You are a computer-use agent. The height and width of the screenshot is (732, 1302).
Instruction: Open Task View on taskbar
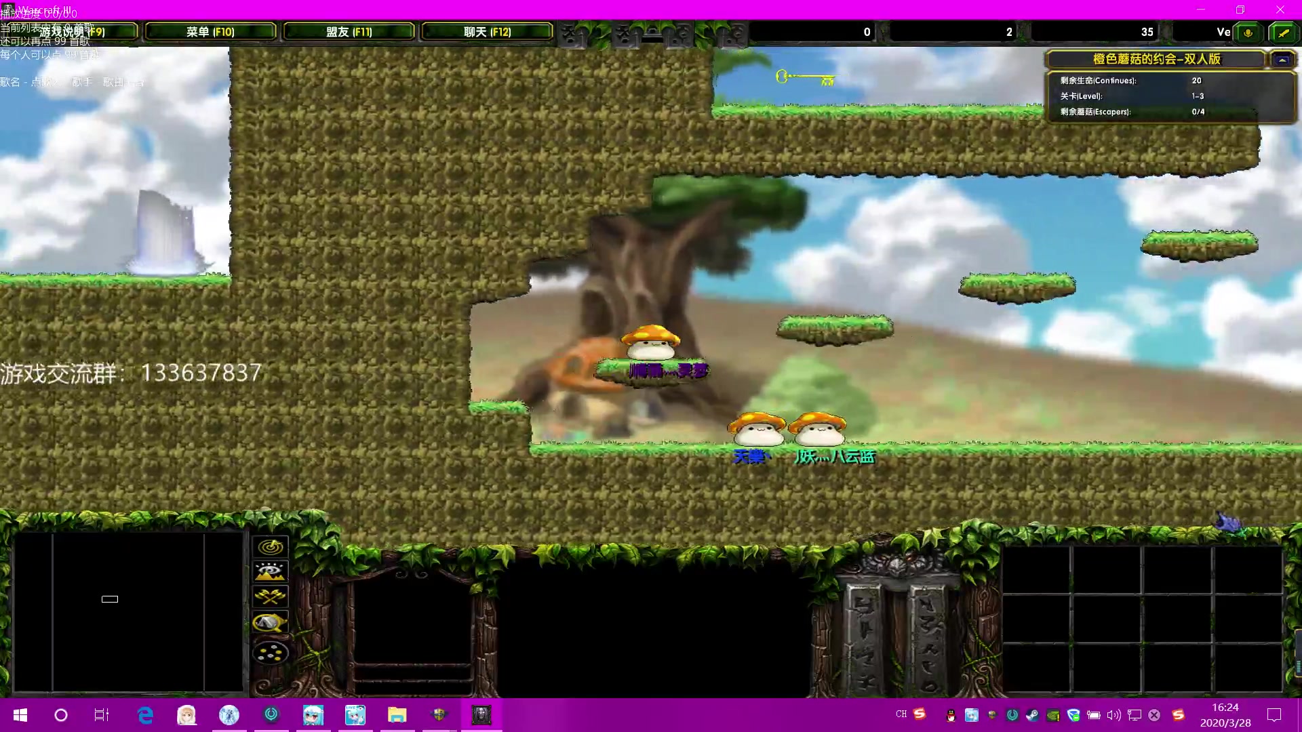[x=102, y=715]
